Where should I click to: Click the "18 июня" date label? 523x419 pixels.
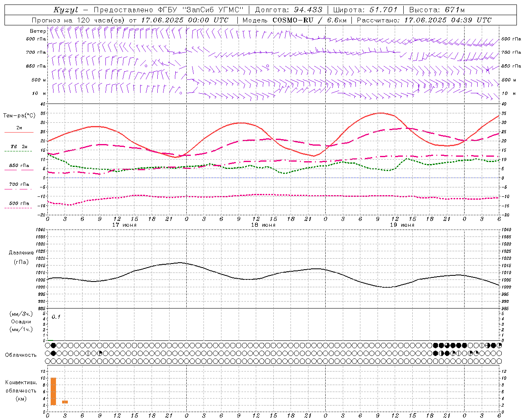[263, 225]
